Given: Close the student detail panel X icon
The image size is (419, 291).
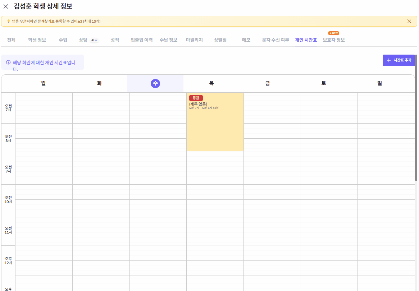Looking at the screenshot, I should tap(6, 6).
